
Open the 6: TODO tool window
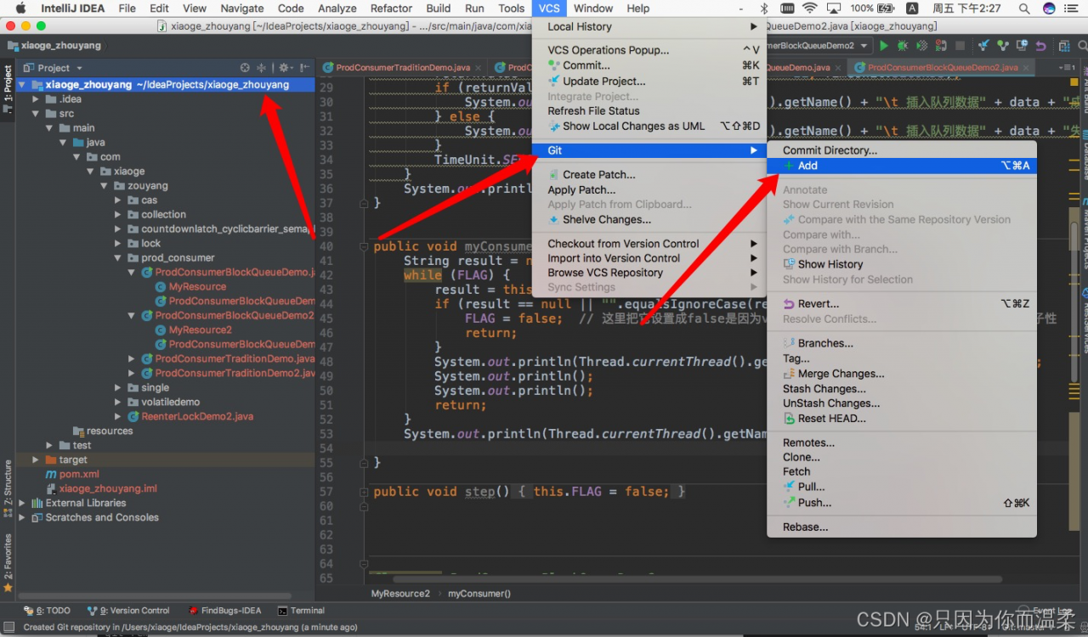click(47, 610)
